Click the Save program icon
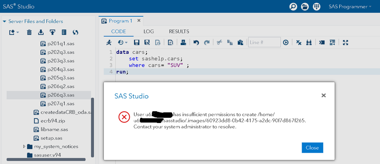This screenshot has height=164, width=380. (x=137, y=42)
